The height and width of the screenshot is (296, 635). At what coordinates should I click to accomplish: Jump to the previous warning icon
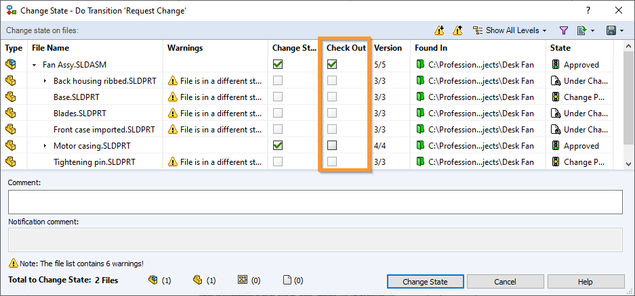point(457,30)
